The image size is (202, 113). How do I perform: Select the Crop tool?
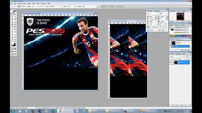tap(12, 19)
